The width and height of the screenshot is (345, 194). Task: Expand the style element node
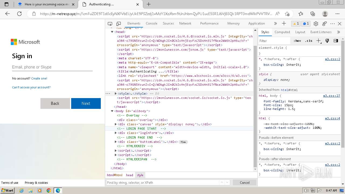[x=116, y=93]
